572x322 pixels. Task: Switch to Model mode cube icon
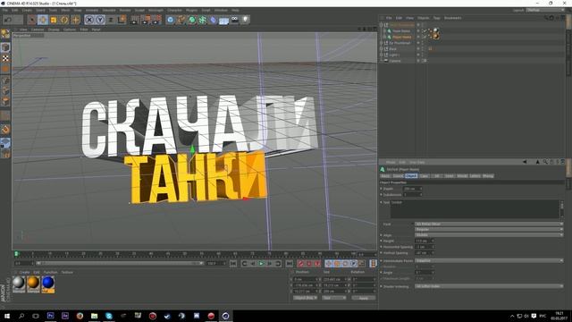coord(5,47)
